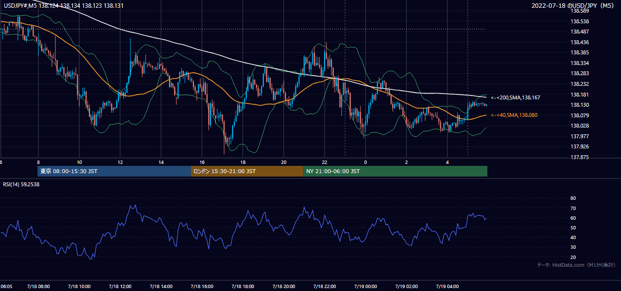Click hour label 18 under price chart
The width and height of the screenshot is (621, 291).
point(242,162)
